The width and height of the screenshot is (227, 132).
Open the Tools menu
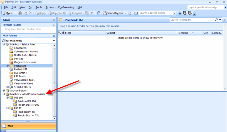pyautogui.click(x=39, y=7)
